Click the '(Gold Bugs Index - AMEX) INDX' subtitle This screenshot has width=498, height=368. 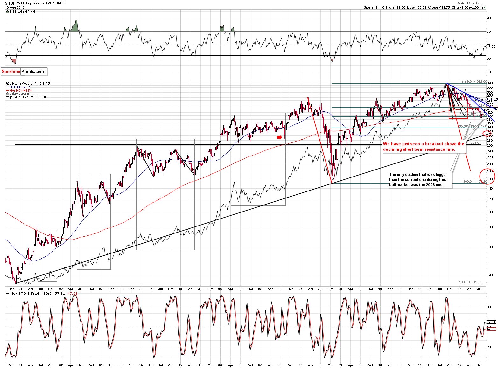point(40,3)
